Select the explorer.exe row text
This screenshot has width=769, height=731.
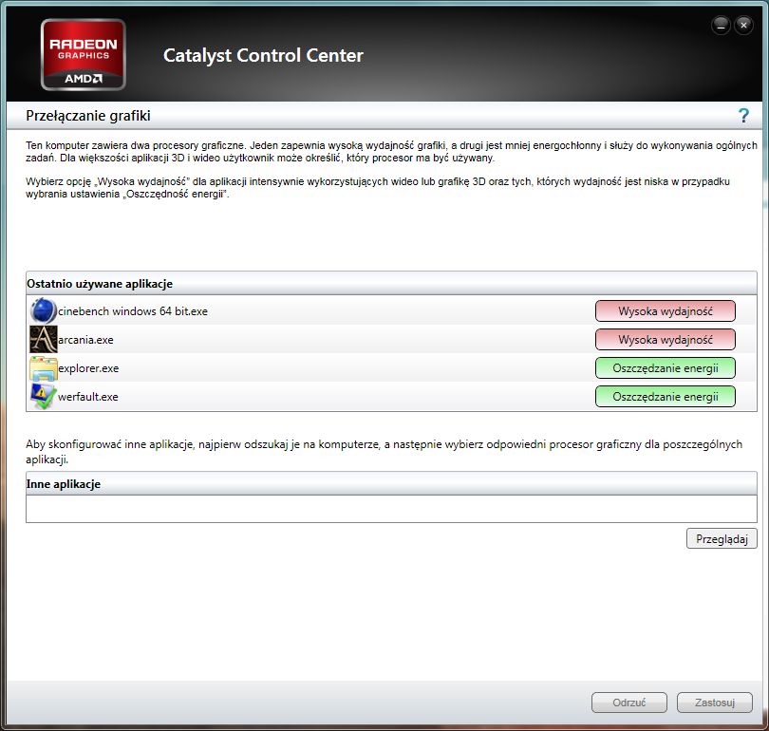click(88, 368)
